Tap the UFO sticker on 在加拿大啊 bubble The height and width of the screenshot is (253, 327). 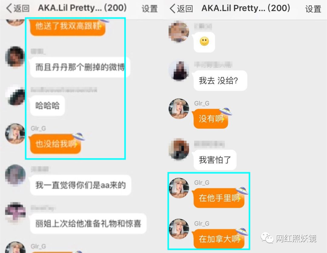point(242,232)
